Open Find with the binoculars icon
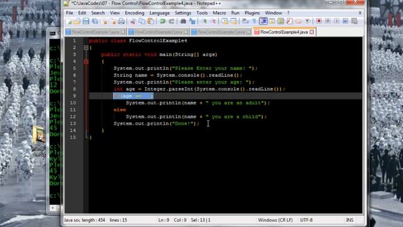 [183, 21]
